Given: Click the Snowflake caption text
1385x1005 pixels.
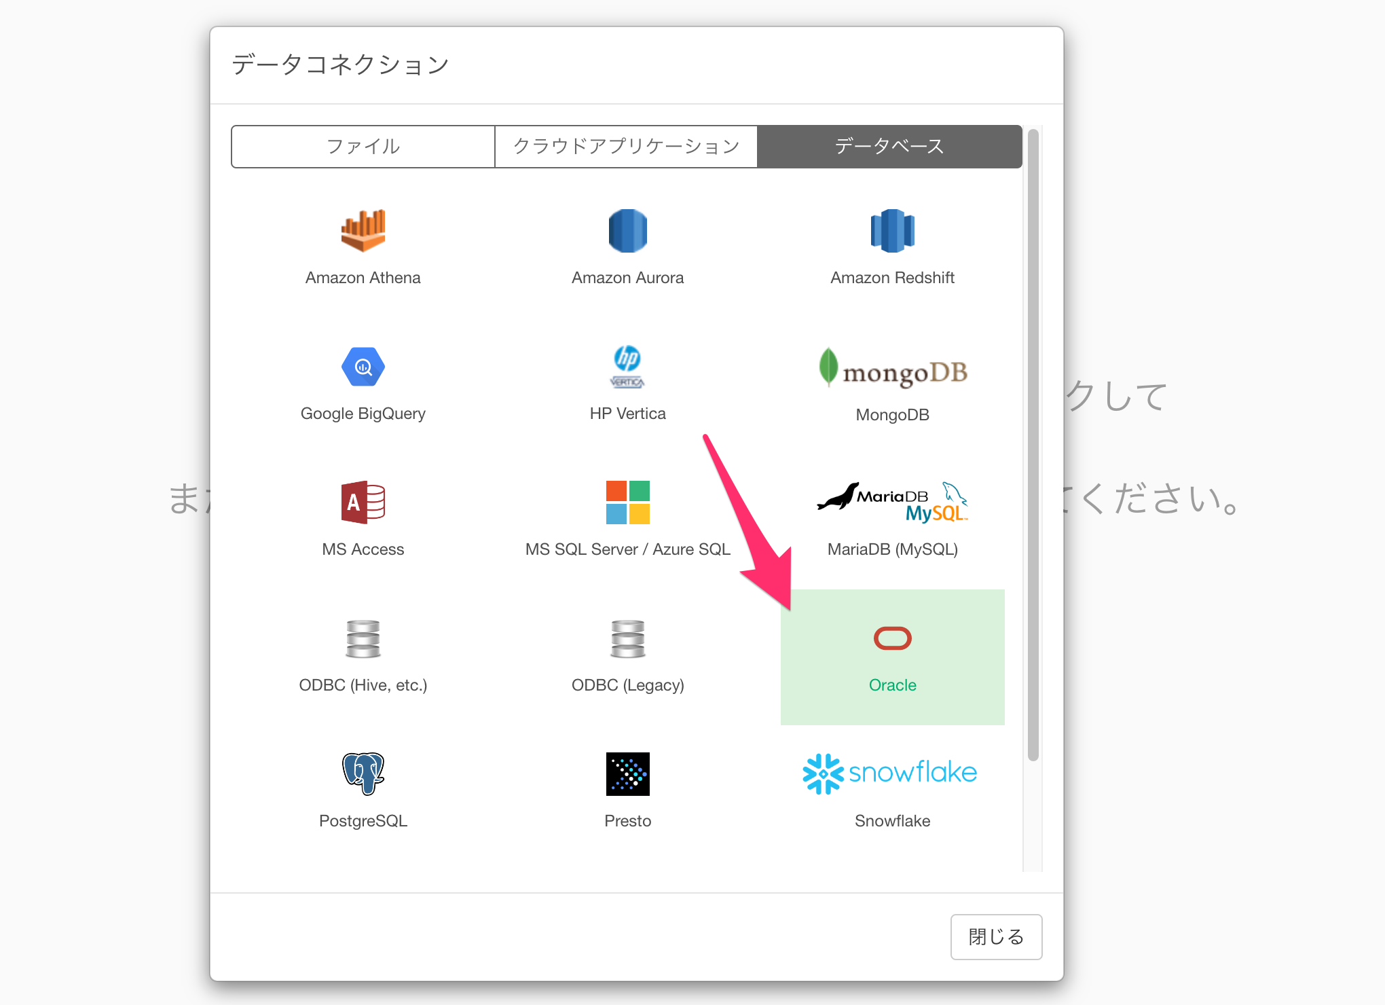Looking at the screenshot, I should pyautogui.click(x=893, y=821).
